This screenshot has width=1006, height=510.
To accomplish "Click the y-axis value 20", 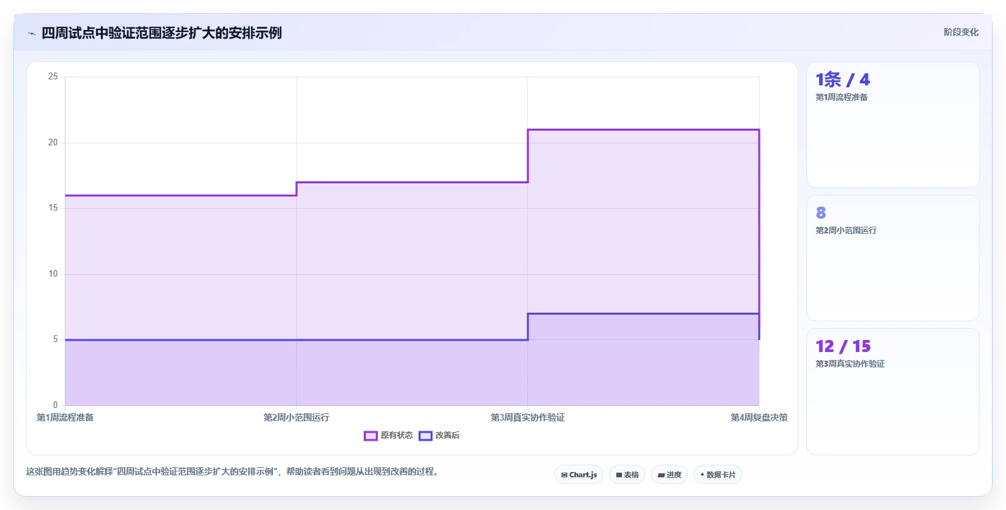I will (53, 143).
